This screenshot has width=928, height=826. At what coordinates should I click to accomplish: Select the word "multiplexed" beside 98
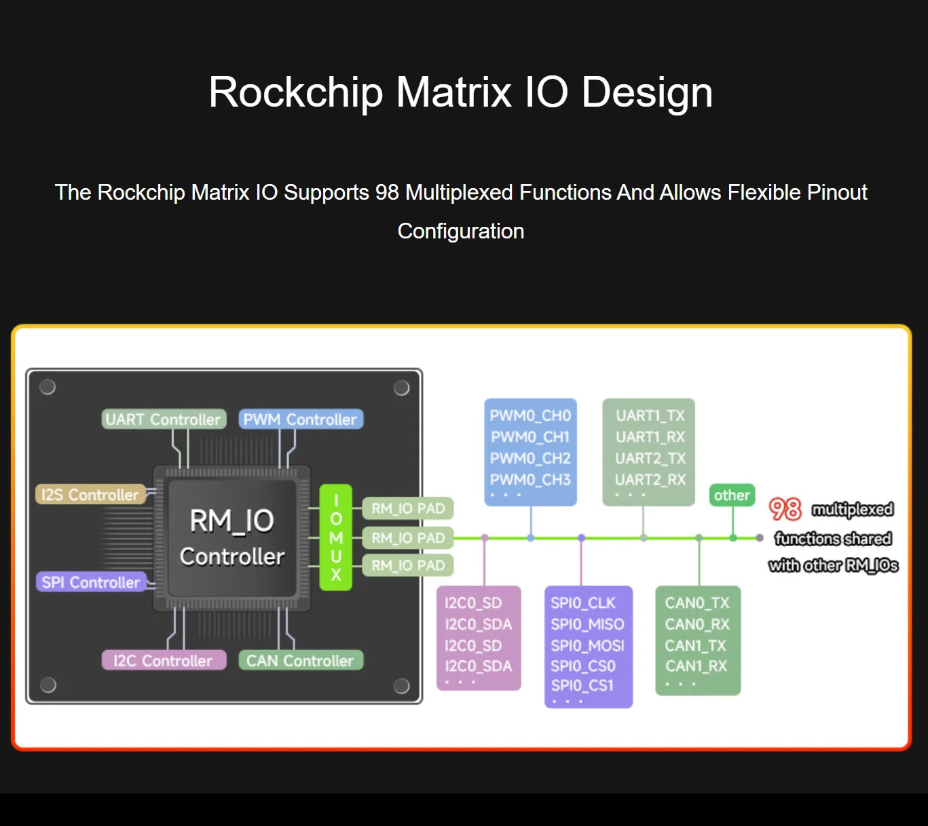(853, 509)
